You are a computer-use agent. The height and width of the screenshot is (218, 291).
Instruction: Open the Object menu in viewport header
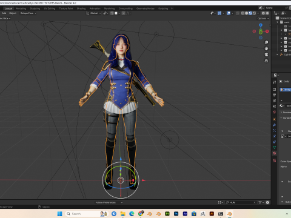[x=13, y=13]
